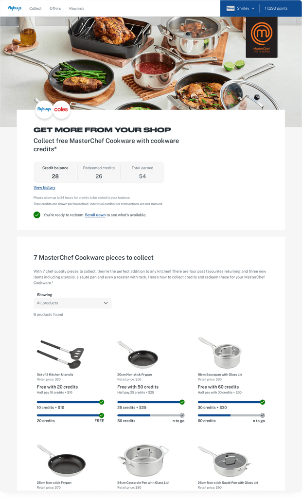Screen dimensions: 302x498
Task: Click the flybuys card icon beside Shirley
Action: pyautogui.click(x=231, y=8)
